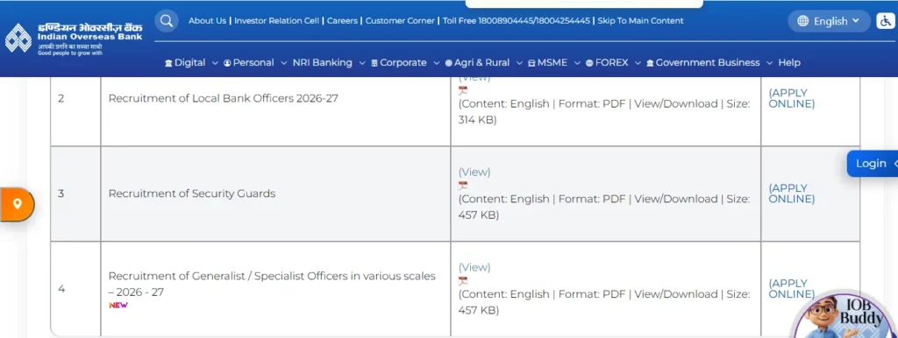Open the accessibility wheelchair icon
The width and height of the screenshot is (898, 338).
[886, 21]
